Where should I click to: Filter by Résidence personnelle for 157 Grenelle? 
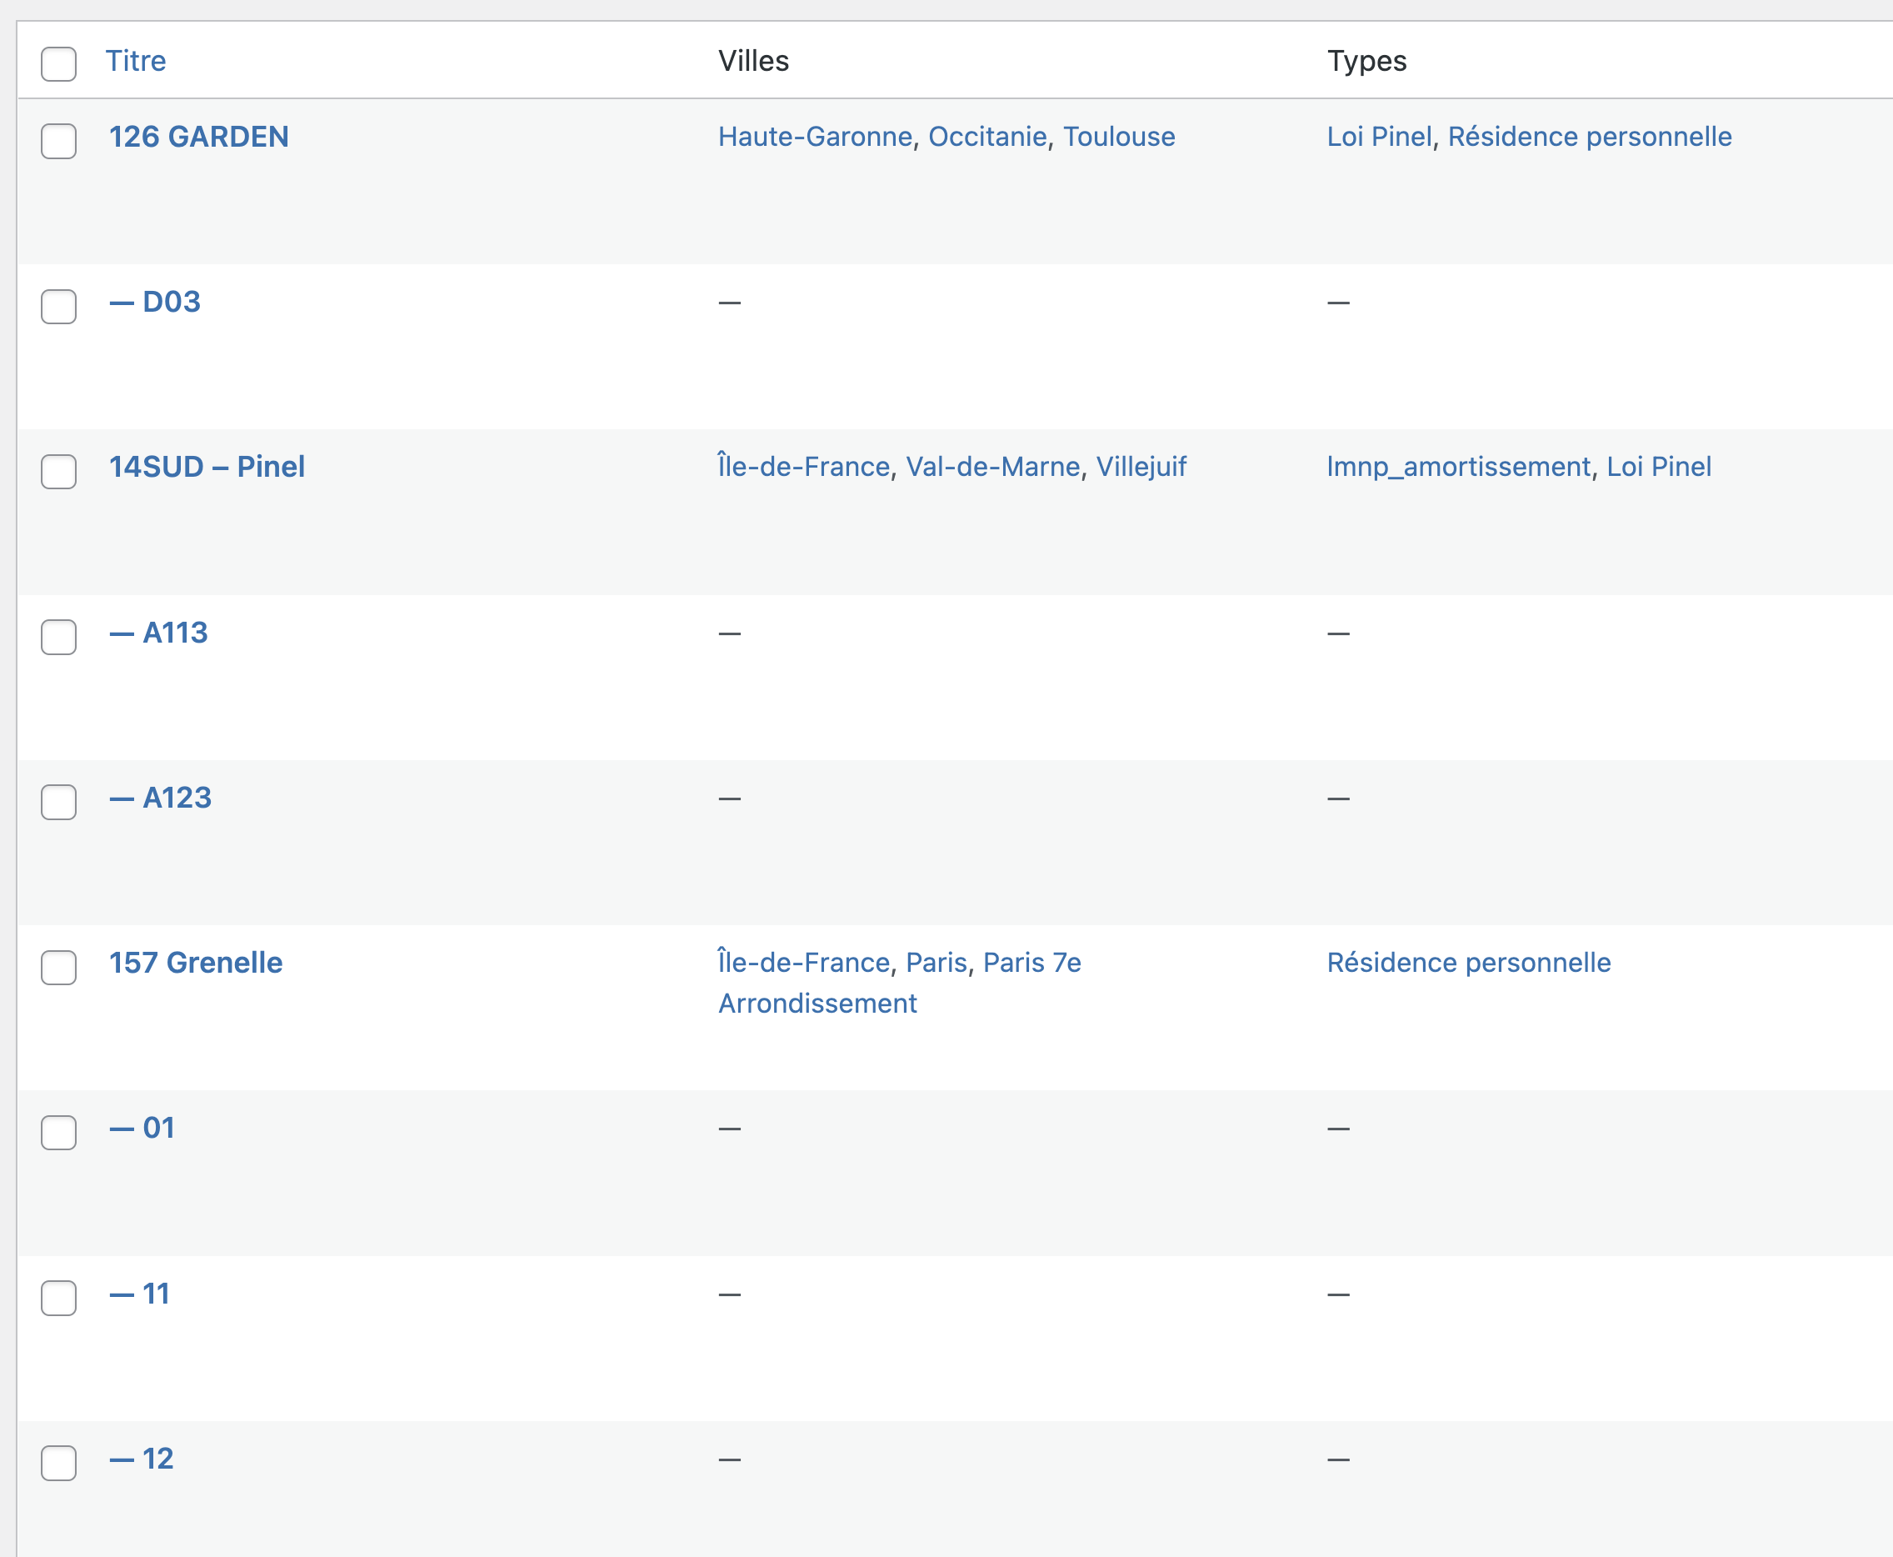coord(1468,963)
